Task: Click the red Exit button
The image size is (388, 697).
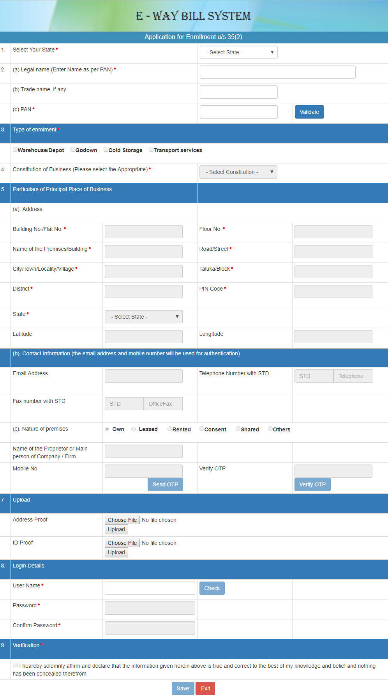Action: click(x=205, y=688)
